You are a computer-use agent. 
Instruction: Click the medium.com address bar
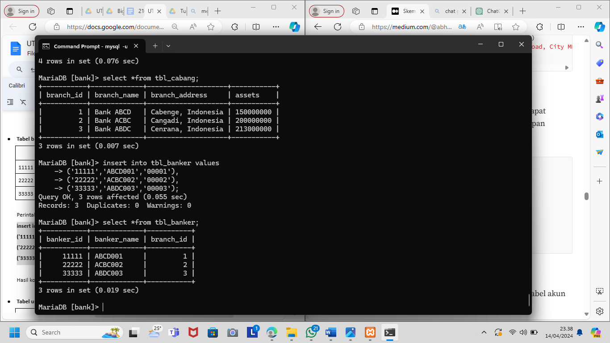coord(412,27)
